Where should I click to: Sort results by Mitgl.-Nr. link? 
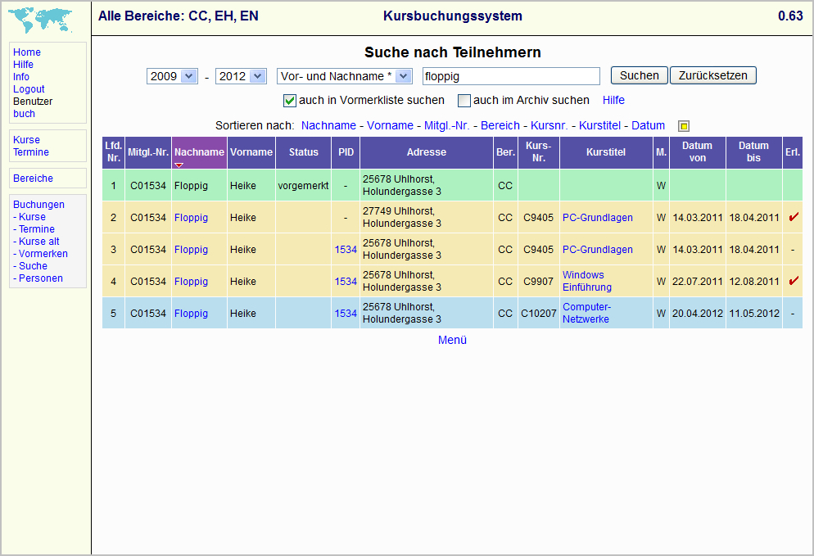[446, 125]
